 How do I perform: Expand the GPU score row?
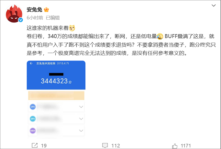tap(56, 119)
